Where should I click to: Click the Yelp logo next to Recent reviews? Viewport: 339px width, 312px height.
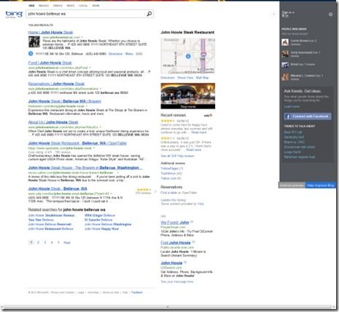tap(208, 115)
